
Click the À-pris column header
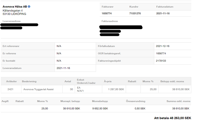click(x=108, y=81)
